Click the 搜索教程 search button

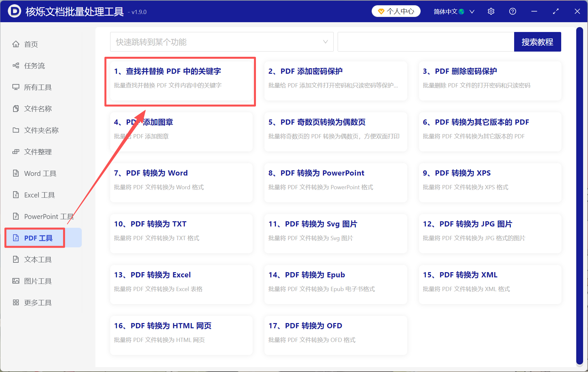pos(537,42)
